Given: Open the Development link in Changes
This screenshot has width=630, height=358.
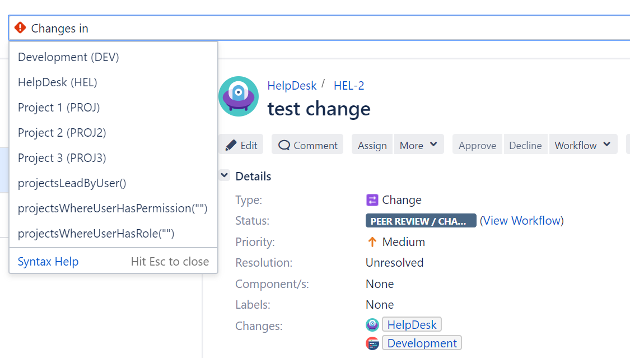Looking at the screenshot, I should pyautogui.click(x=422, y=343).
